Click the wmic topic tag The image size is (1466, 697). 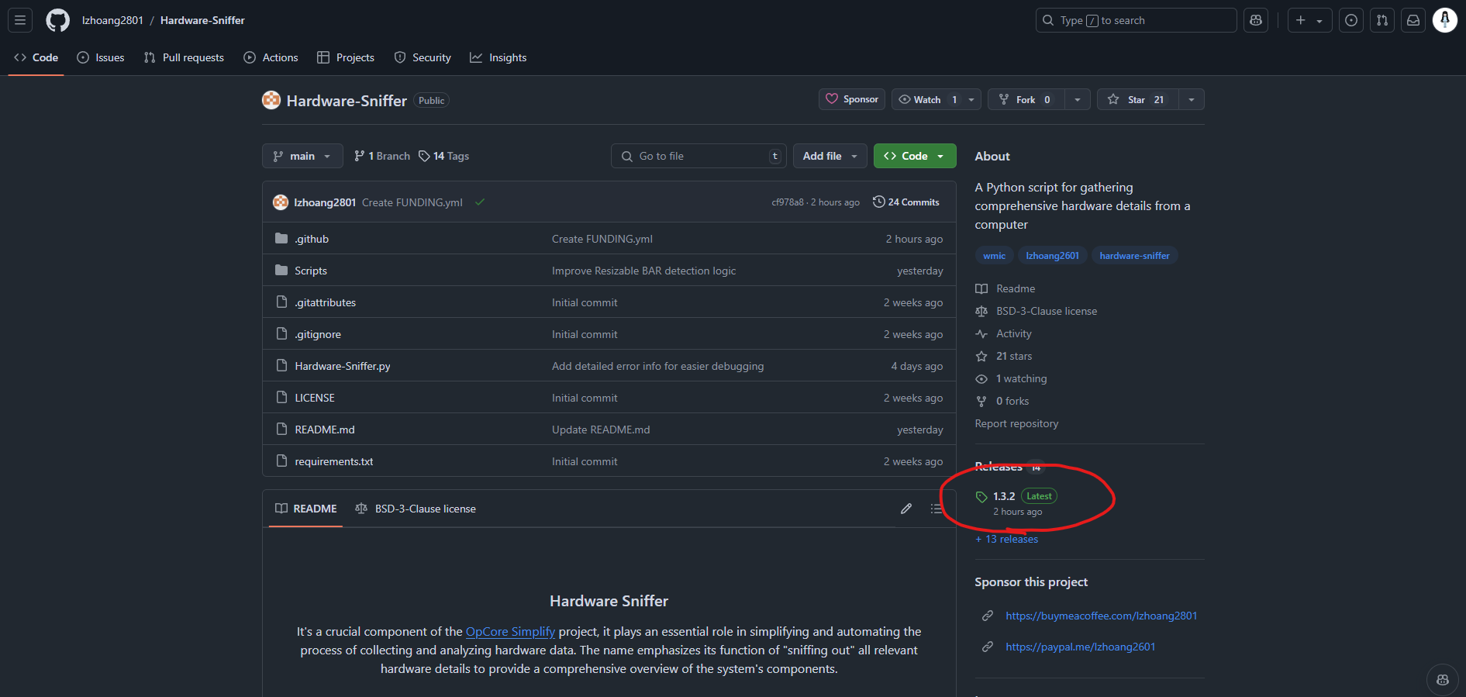pyautogui.click(x=994, y=255)
